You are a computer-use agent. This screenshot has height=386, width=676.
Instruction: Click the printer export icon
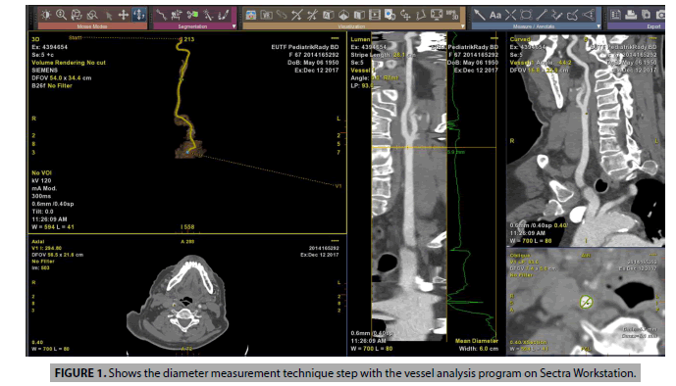tap(631, 15)
